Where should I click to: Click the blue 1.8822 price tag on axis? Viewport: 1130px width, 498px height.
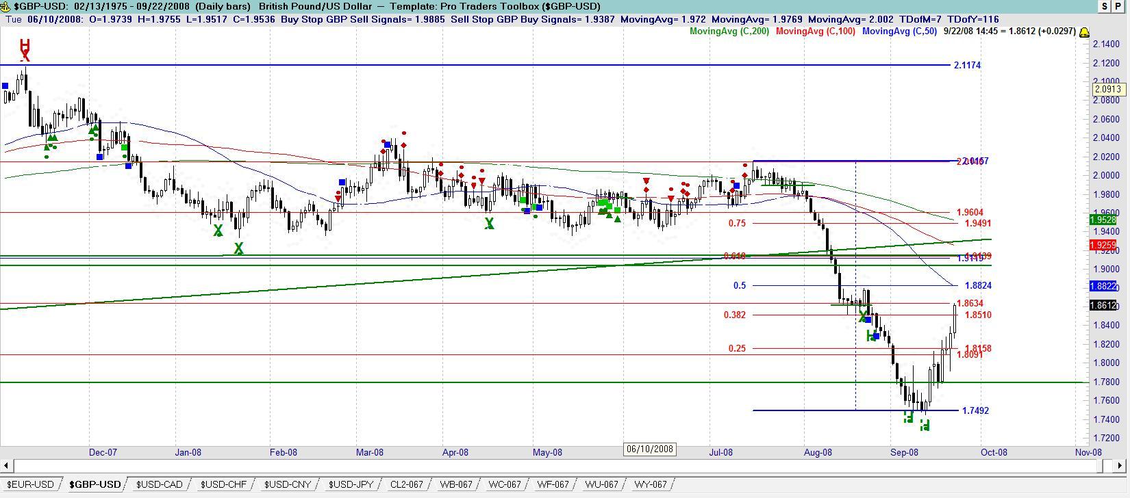coord(1103,286)
